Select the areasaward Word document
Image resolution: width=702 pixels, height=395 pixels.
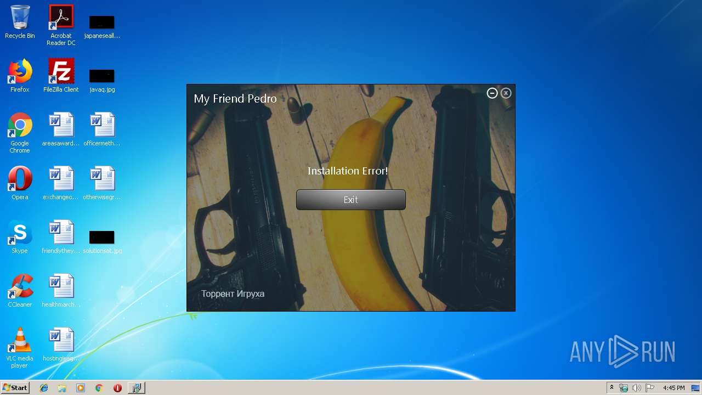point(61,129)
